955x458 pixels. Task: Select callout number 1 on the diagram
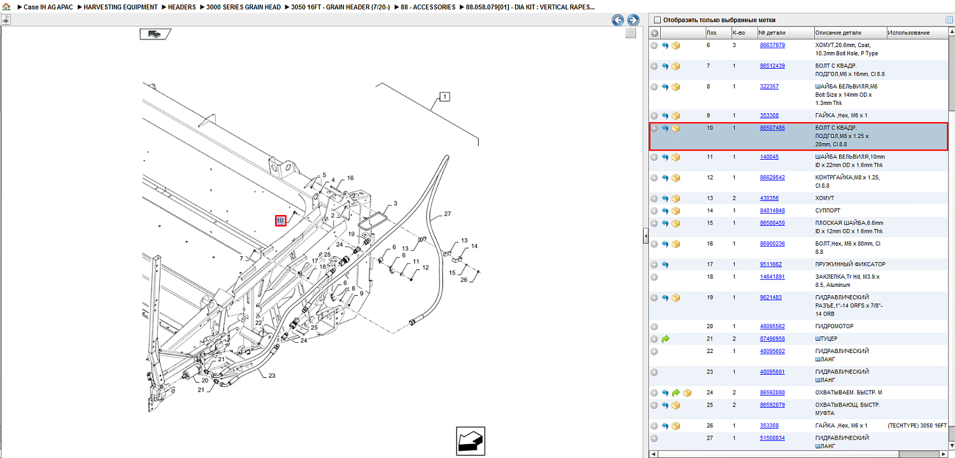tap(444, 97)
